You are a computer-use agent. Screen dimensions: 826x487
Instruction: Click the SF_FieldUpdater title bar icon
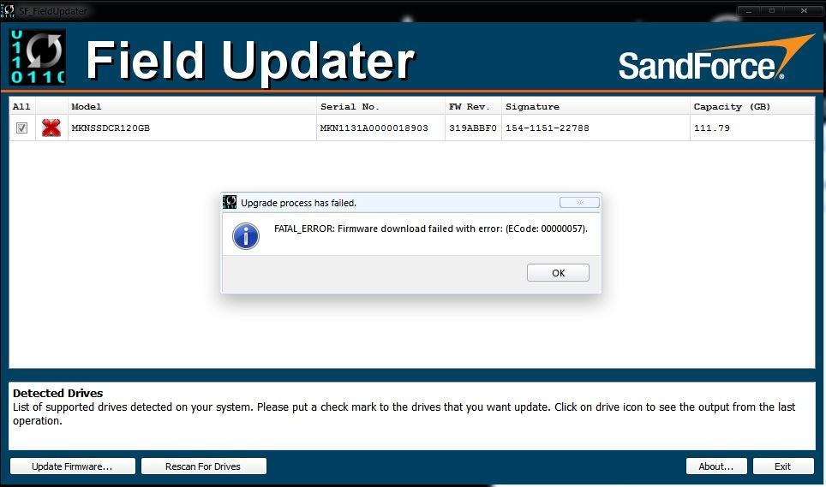8,10
